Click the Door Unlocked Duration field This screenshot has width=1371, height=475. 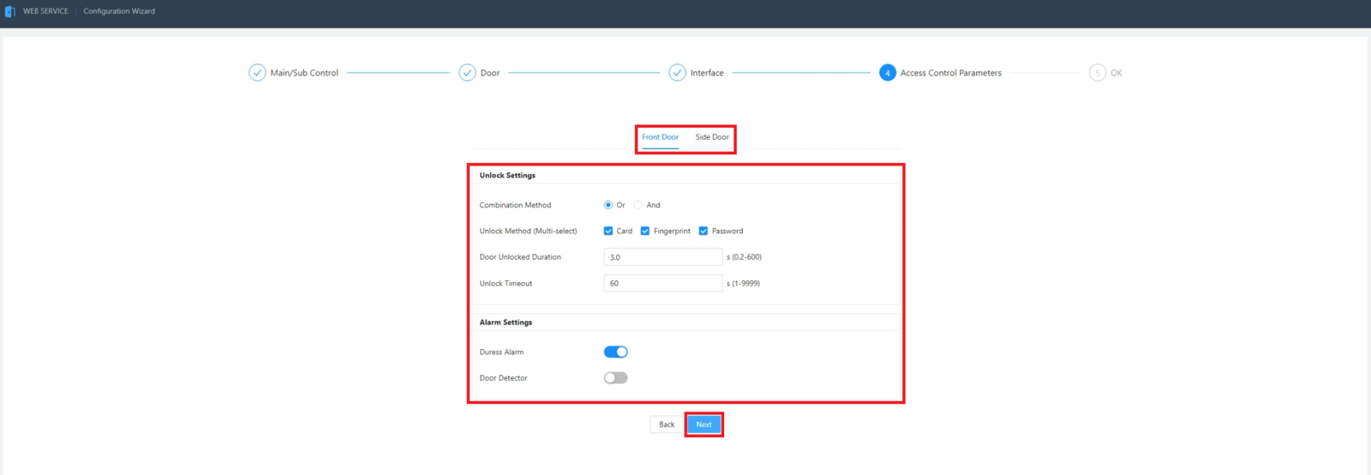pos(663,257)
